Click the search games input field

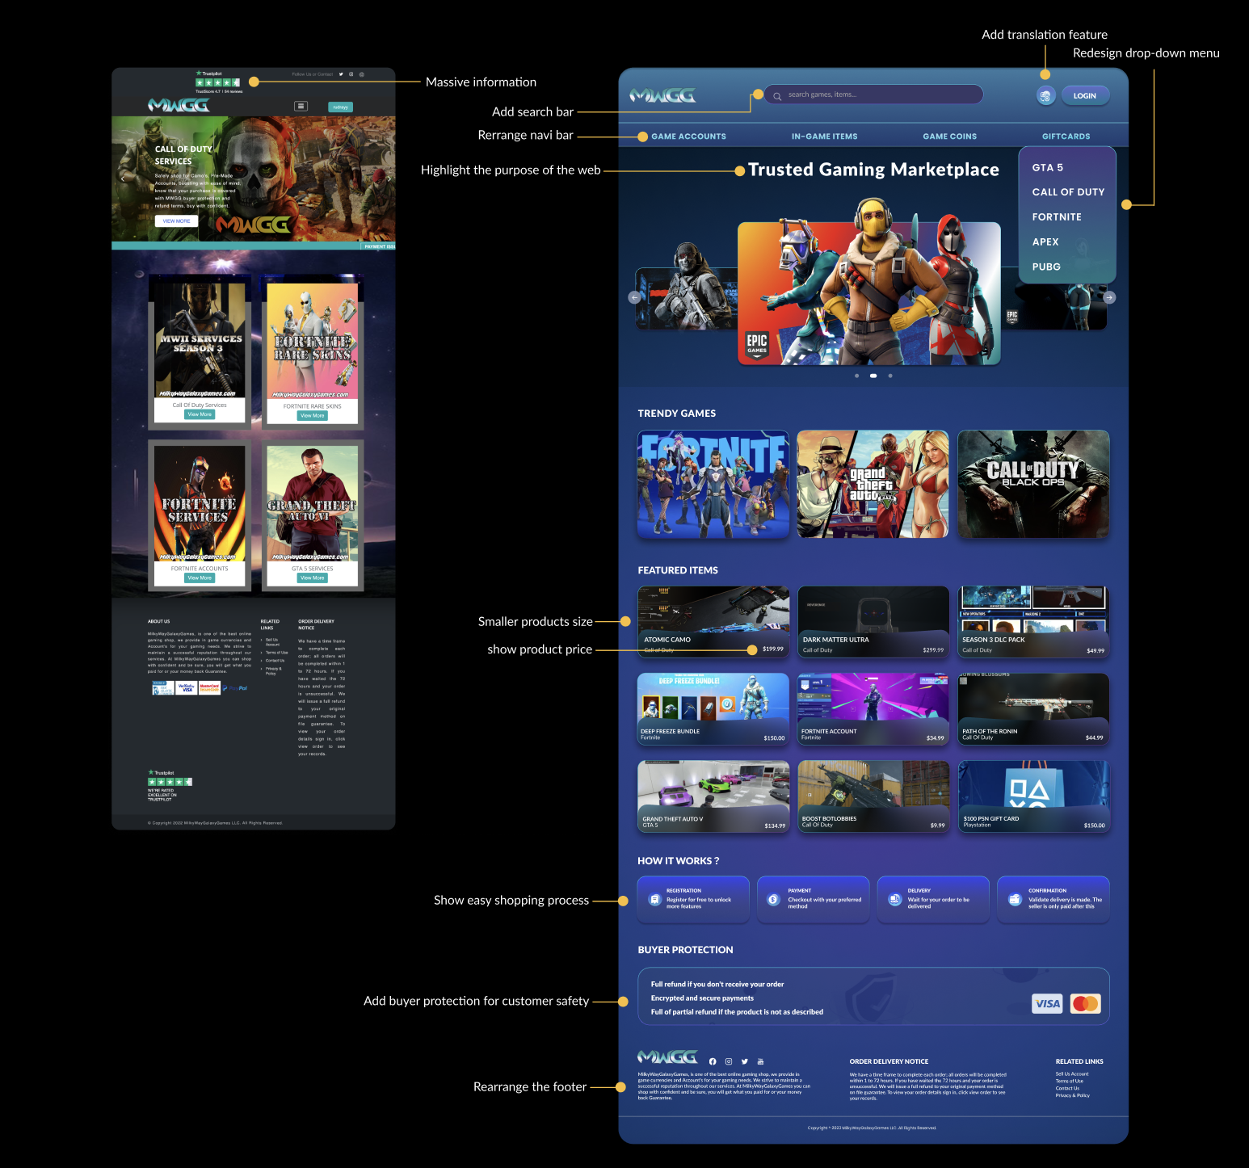click(873, 95)
